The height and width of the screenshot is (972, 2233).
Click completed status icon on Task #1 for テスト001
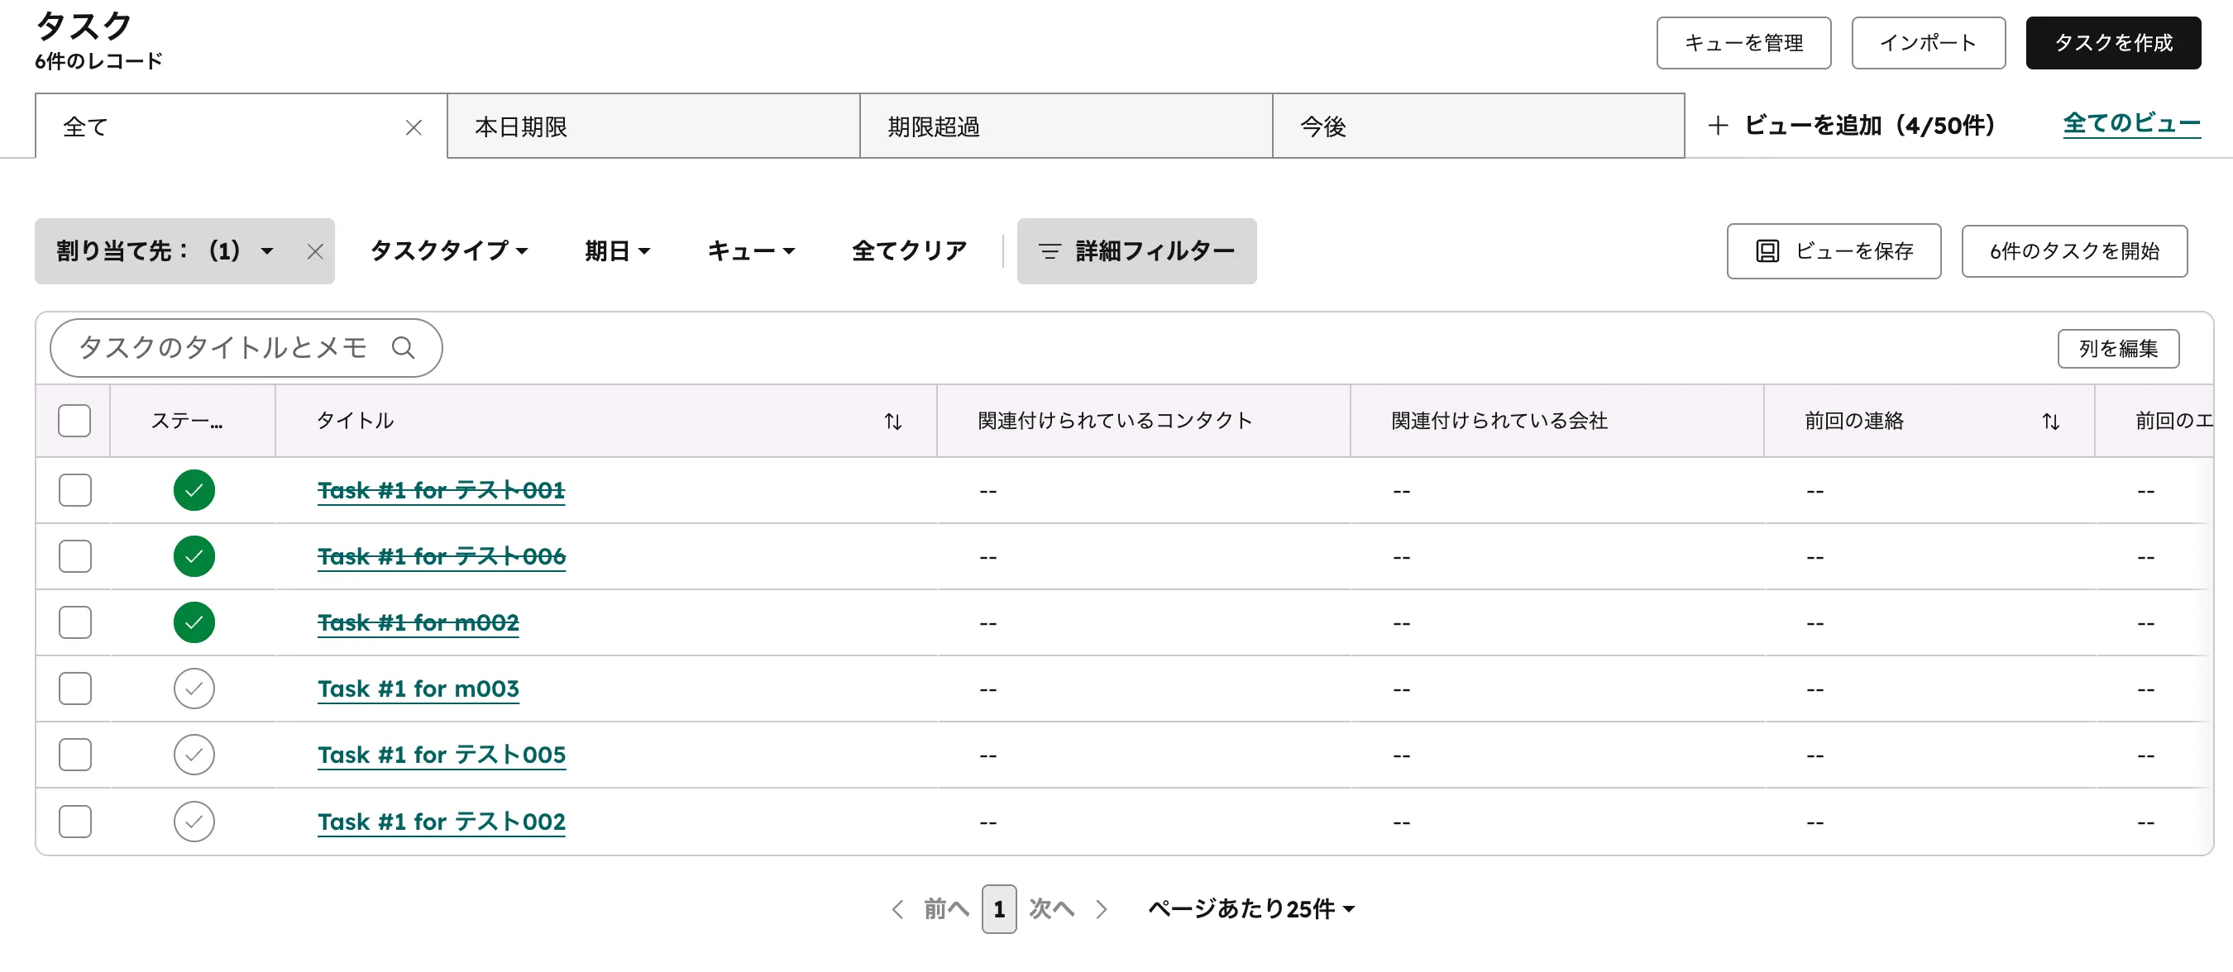194,489
